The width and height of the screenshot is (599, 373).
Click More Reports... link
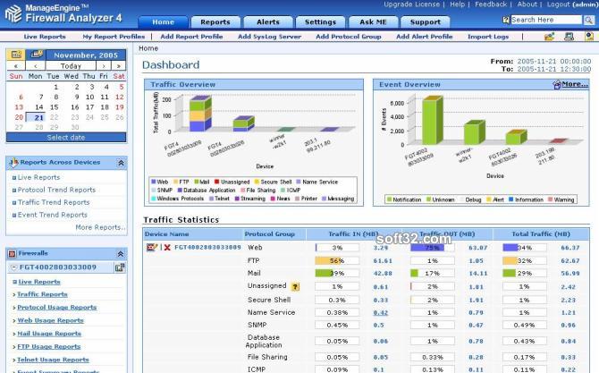click(100, 227)
